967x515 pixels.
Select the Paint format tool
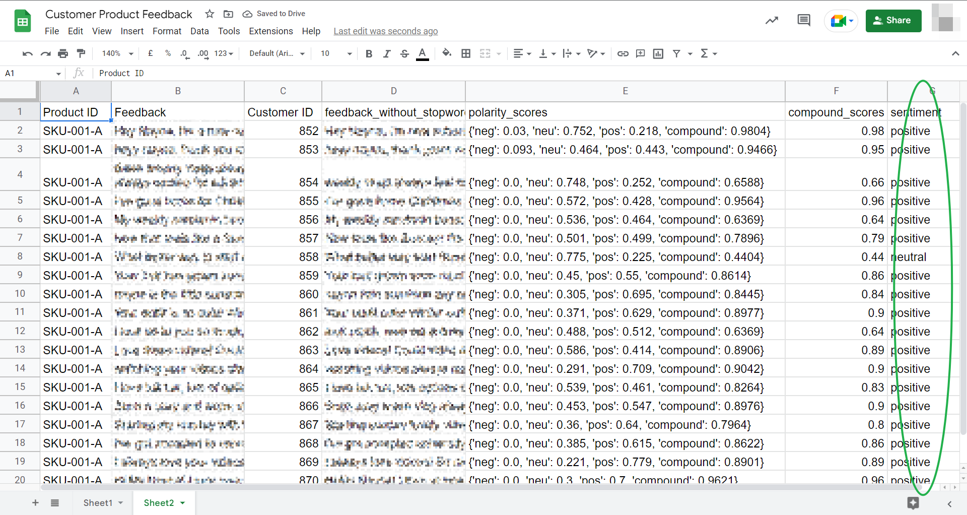click(81, 53)
